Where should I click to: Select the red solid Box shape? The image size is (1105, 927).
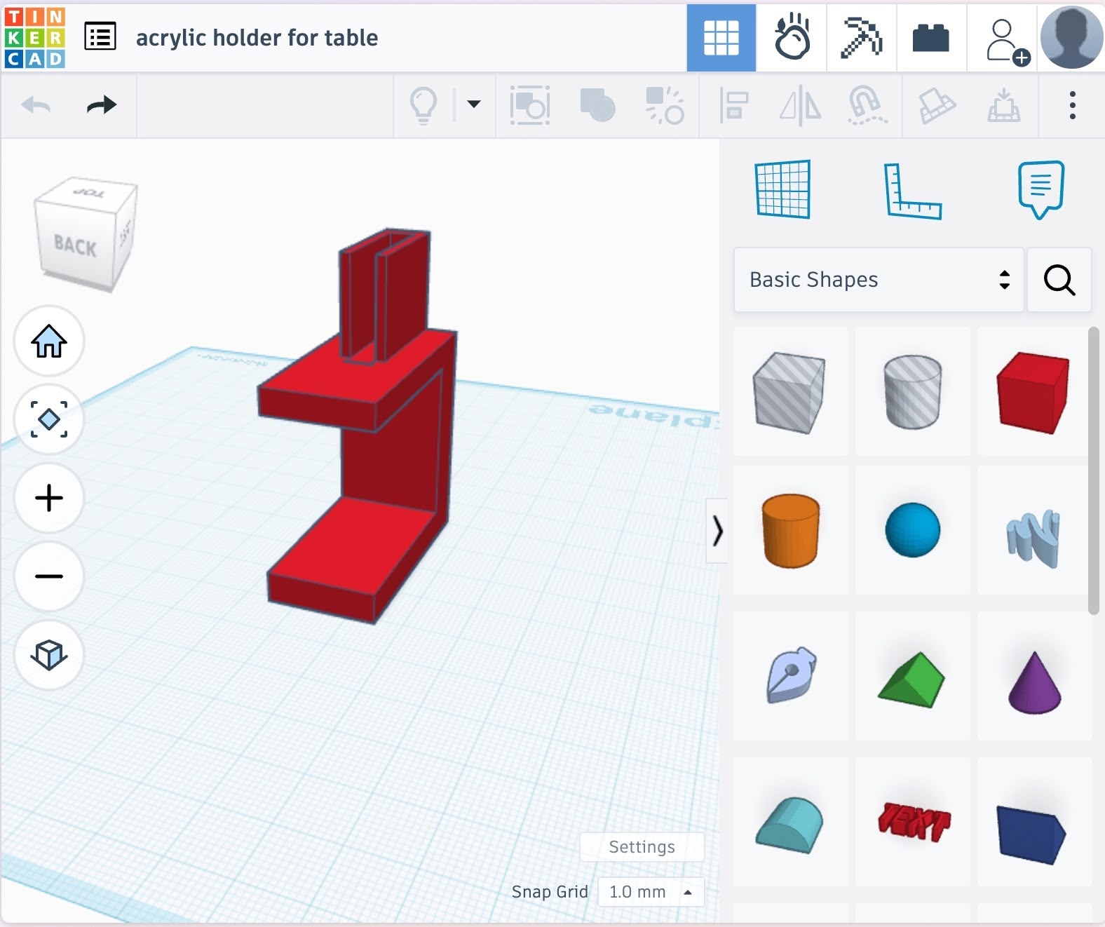[1033, 392]
